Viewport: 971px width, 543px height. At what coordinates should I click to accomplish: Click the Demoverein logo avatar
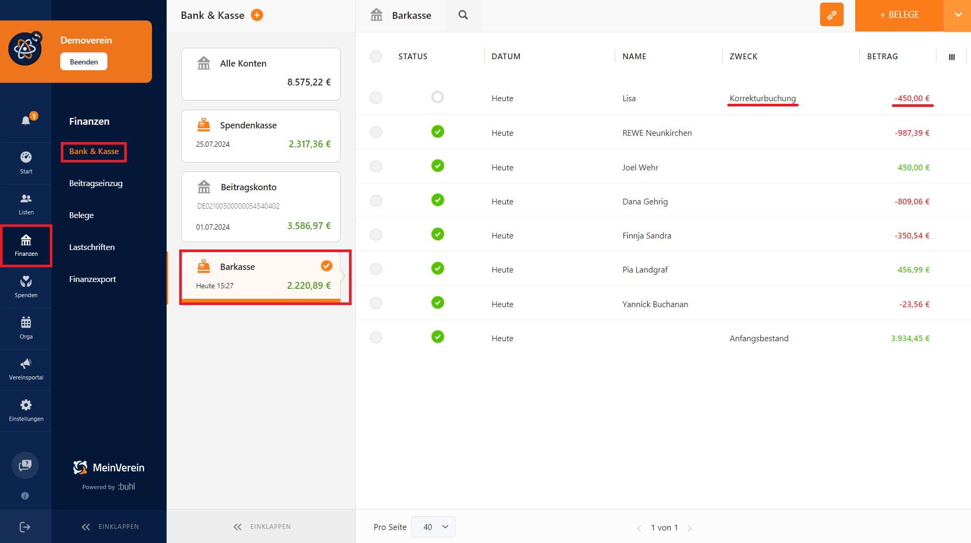pos(25,49)
